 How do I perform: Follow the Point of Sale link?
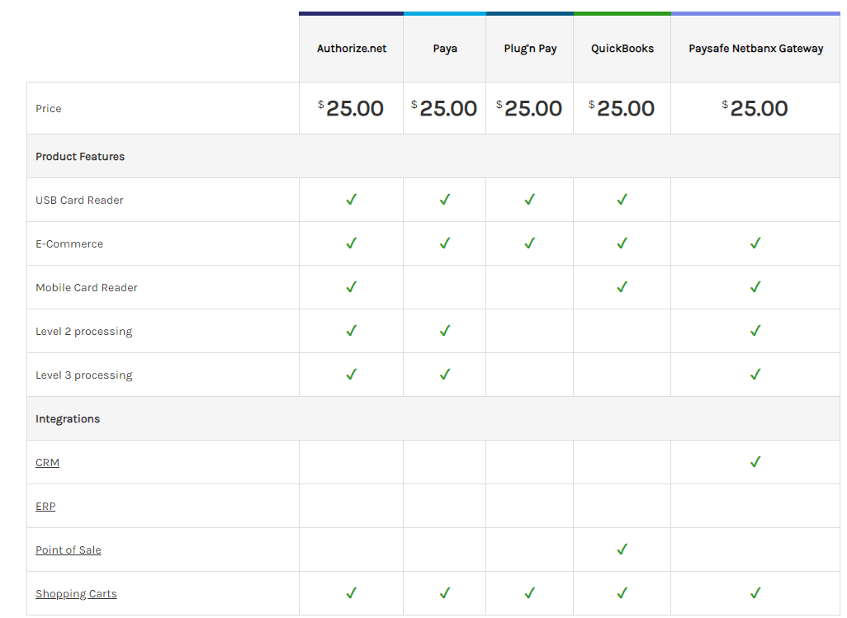point(69,550)
